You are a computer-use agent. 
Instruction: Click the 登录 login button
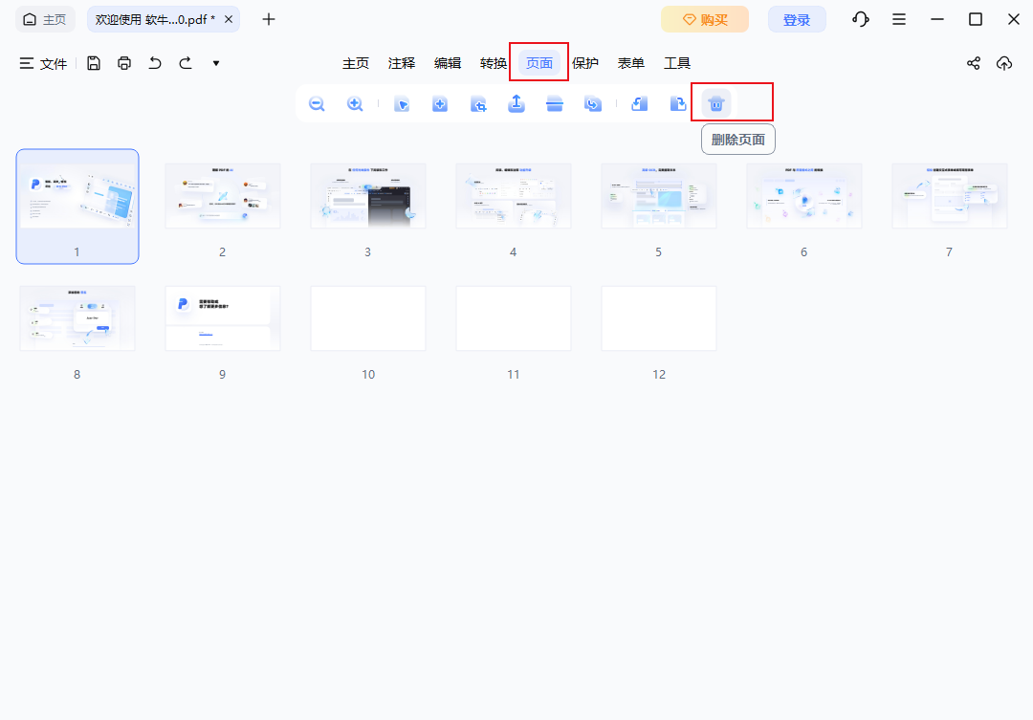[797, 19]
